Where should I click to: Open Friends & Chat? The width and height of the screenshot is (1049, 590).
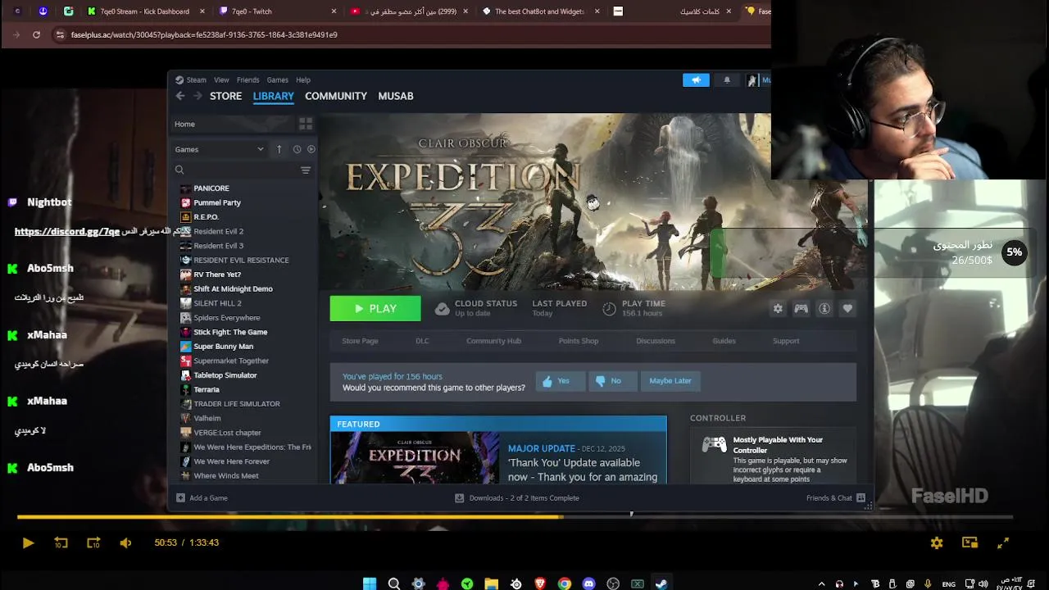[x=836, y=498]
